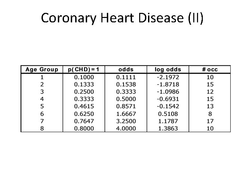The width and height of the screenshot is (245, 183).
Task: Click the "log odds" column header
Action: point(168,69)
